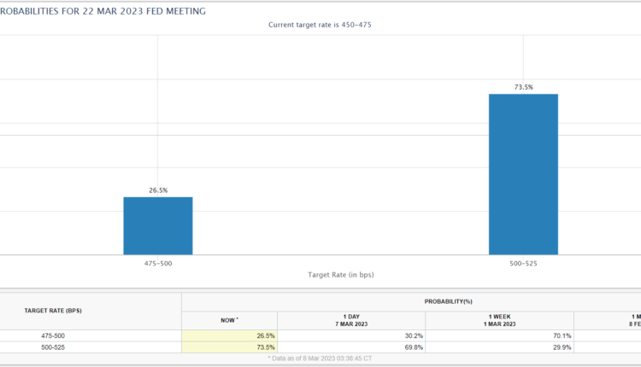The height and width of the screenshot is (367, 641).
Task: Select the 26.5% label above the bar
Action: tap(158, 190)
